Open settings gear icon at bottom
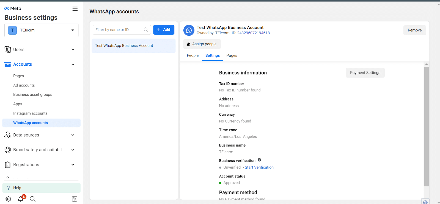 pyautogui.click(x=8, y=199)
